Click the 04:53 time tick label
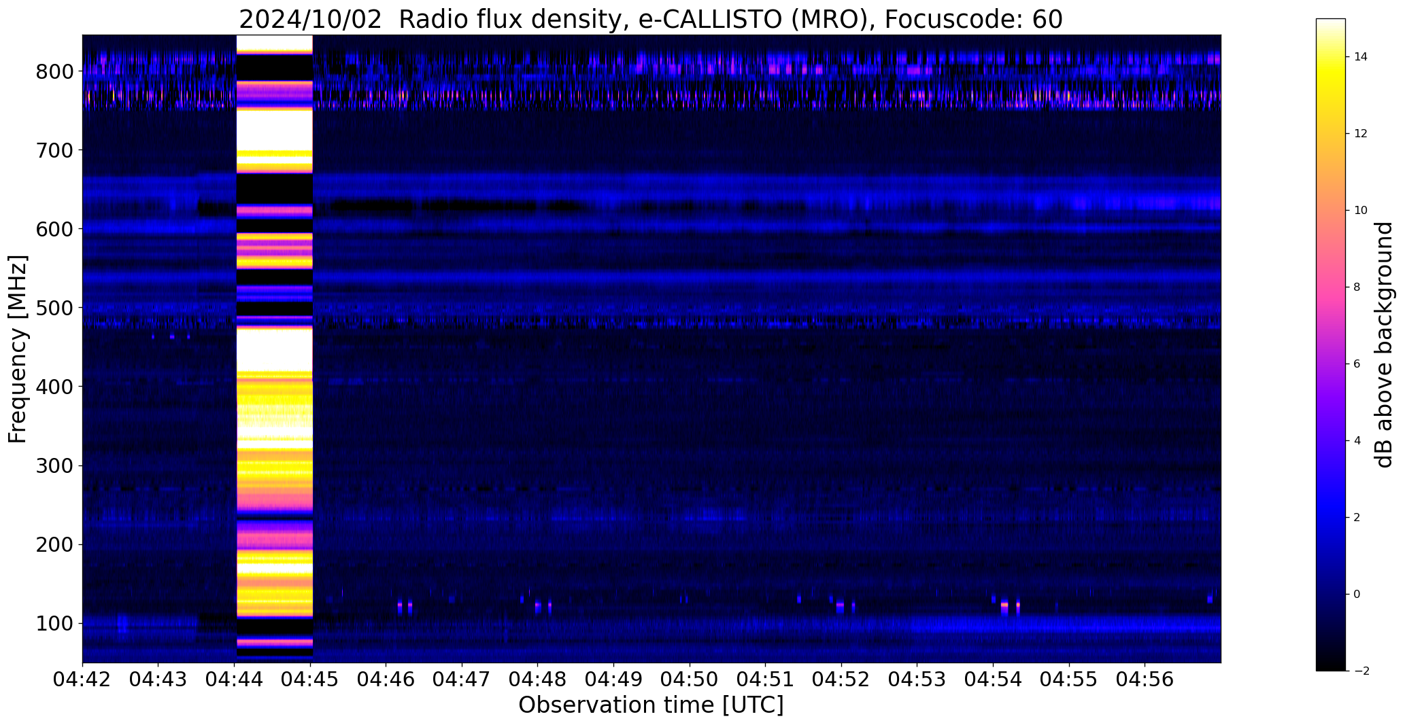The height and width of the screenshot is (725, 1405). (917, 679)
